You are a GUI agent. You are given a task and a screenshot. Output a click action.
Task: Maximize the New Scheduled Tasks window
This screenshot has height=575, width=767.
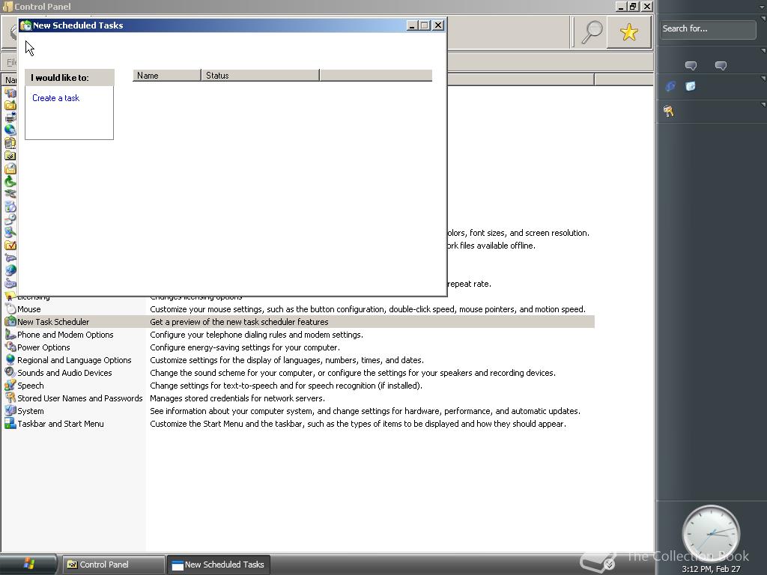(425, 25)
